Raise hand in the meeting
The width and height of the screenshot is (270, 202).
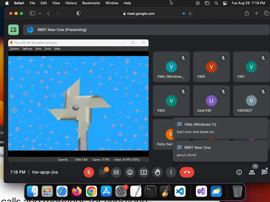click(x=157, y=172)
